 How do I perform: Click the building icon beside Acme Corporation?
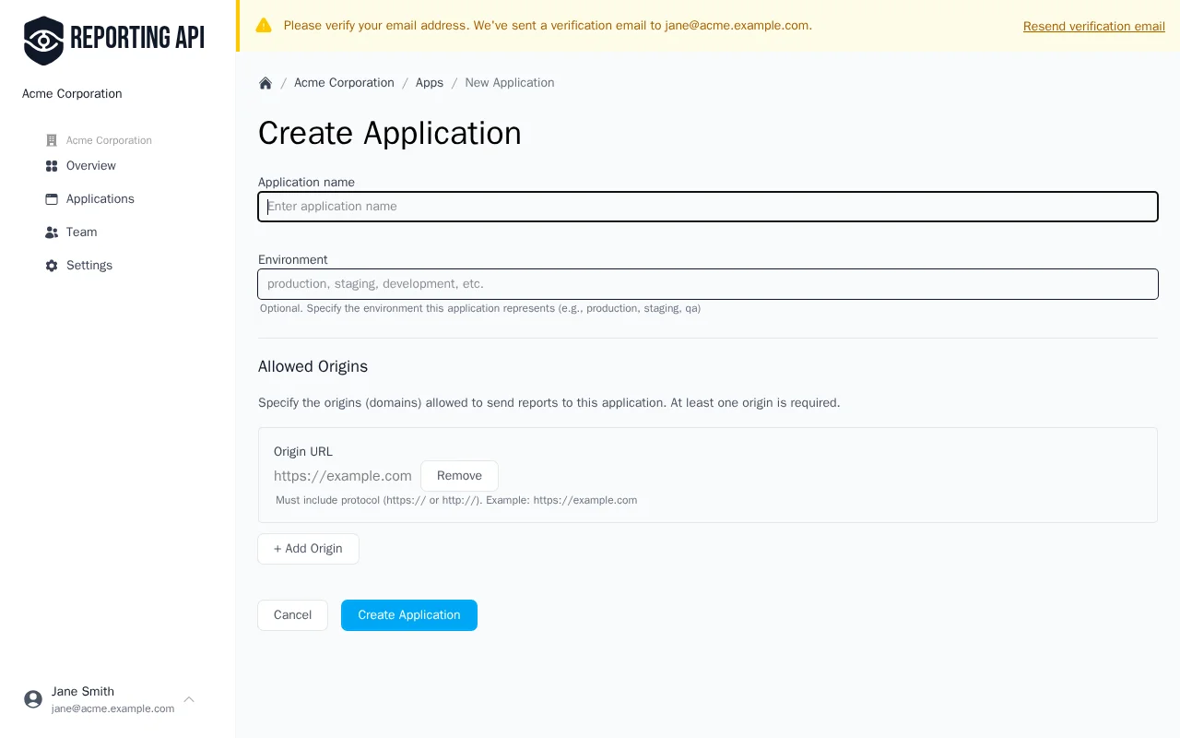coord(51,140)
